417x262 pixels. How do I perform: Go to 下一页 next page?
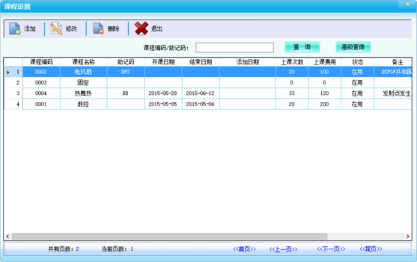click(x=331, y=249)
